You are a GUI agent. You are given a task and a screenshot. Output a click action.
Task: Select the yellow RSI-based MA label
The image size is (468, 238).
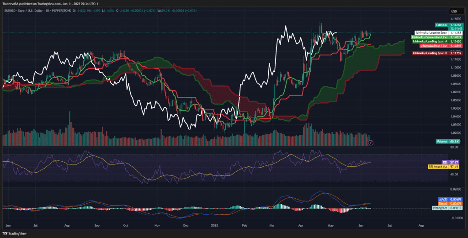coord(437,167)
